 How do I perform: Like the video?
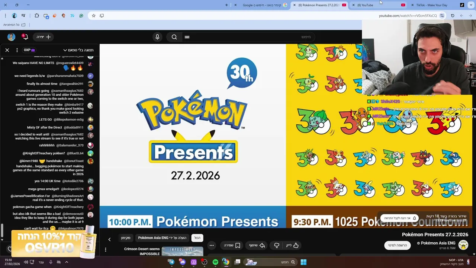coord(293,245)
